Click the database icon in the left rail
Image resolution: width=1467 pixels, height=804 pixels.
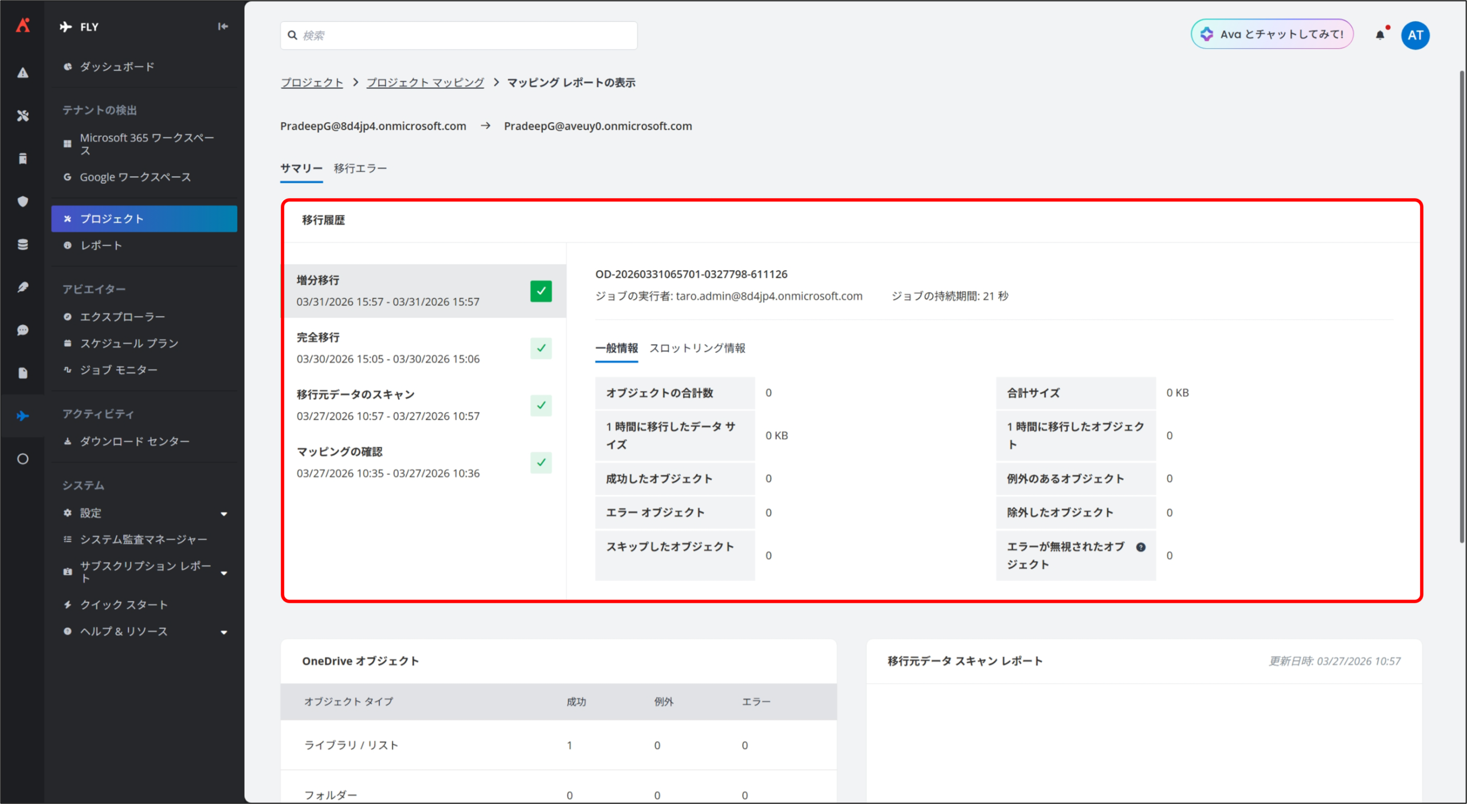pos(22,245)
